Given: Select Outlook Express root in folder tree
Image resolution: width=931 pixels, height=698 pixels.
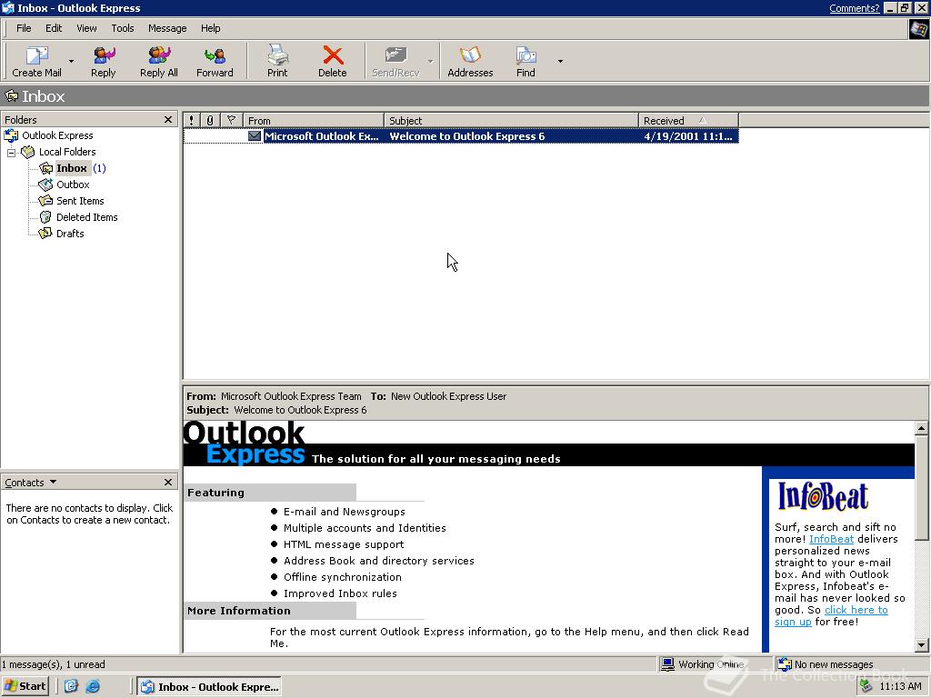Looking at the screenshot, I should pyautogui.click(x=57, y=135).
